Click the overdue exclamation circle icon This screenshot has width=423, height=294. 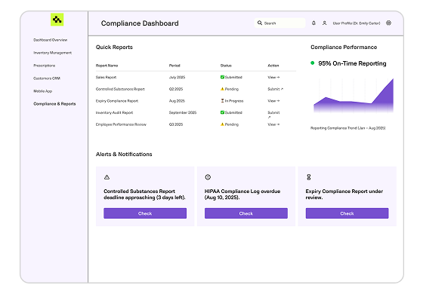208,177
